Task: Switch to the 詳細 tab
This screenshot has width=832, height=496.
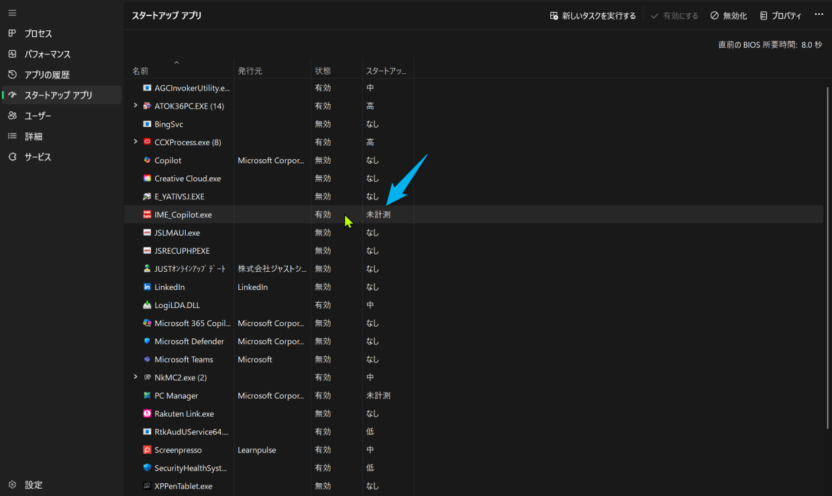Action: point(34,136)
